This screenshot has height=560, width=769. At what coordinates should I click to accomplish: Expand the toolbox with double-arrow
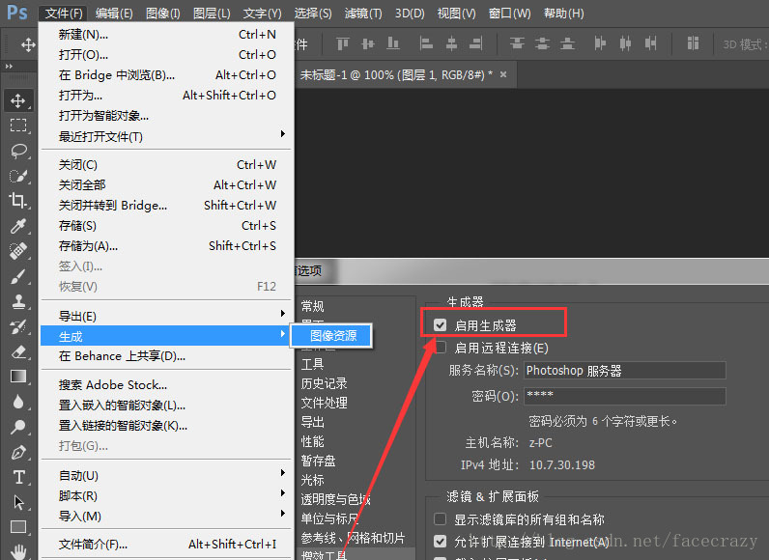click(9, 66)
